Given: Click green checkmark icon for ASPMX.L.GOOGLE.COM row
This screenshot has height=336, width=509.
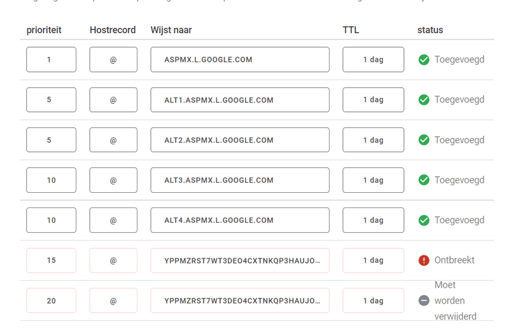Looking at the screenshot, I should 424,60.
